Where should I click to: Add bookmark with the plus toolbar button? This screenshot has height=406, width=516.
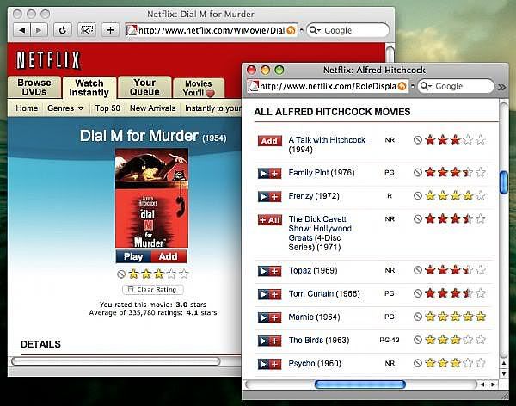[110, 30]
